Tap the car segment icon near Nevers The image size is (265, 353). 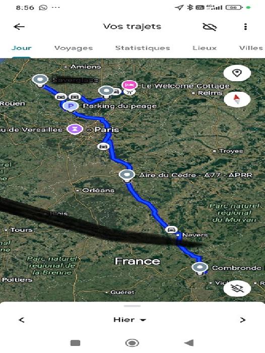(171, 229)
